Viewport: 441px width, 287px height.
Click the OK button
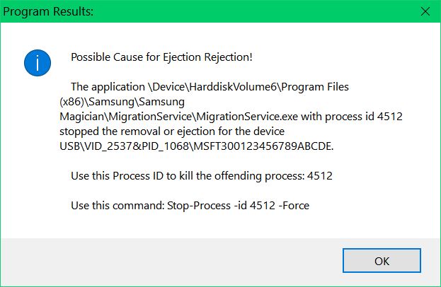click(382, 261)
